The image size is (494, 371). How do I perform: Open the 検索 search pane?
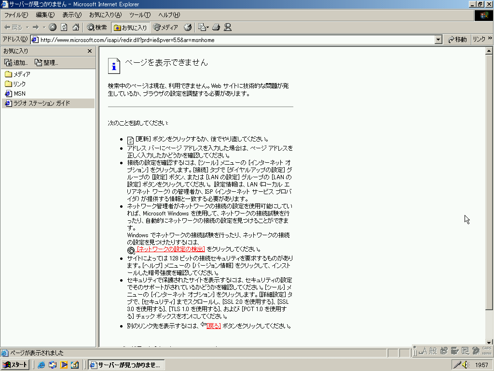pyautogui.click(x=97, y=28)
